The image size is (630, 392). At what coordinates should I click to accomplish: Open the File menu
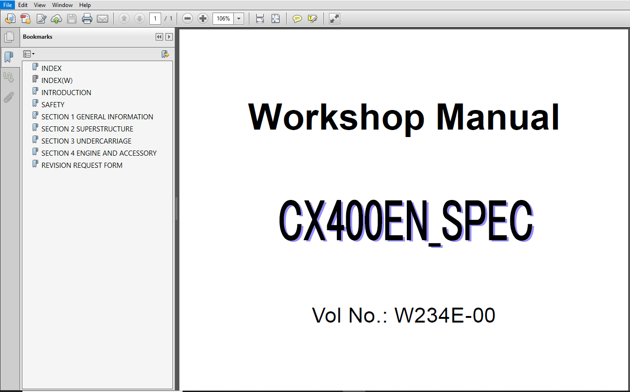(x=7, y=5)
